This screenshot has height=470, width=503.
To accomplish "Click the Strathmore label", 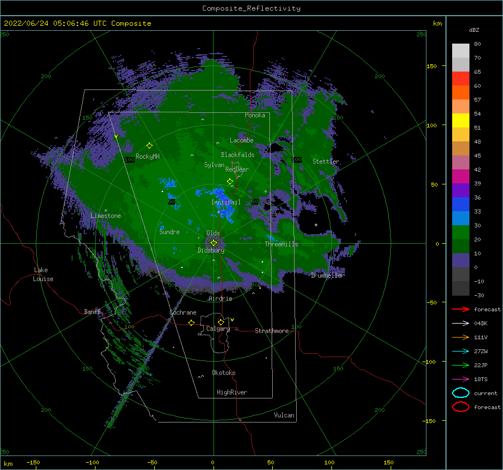I will (x=272, y=331).
